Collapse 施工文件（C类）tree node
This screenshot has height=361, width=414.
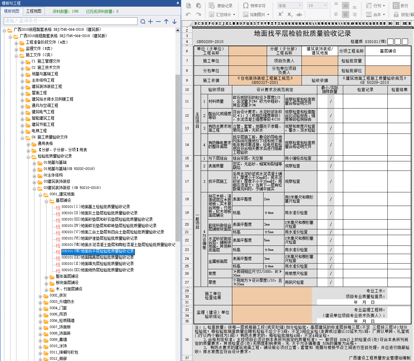(x=16, y=56)
